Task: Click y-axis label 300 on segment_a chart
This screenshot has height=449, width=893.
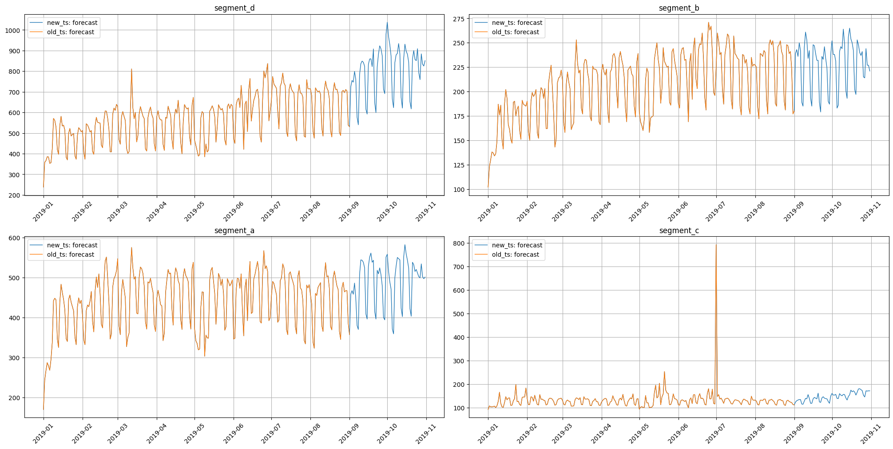Action: pos(15,358)
